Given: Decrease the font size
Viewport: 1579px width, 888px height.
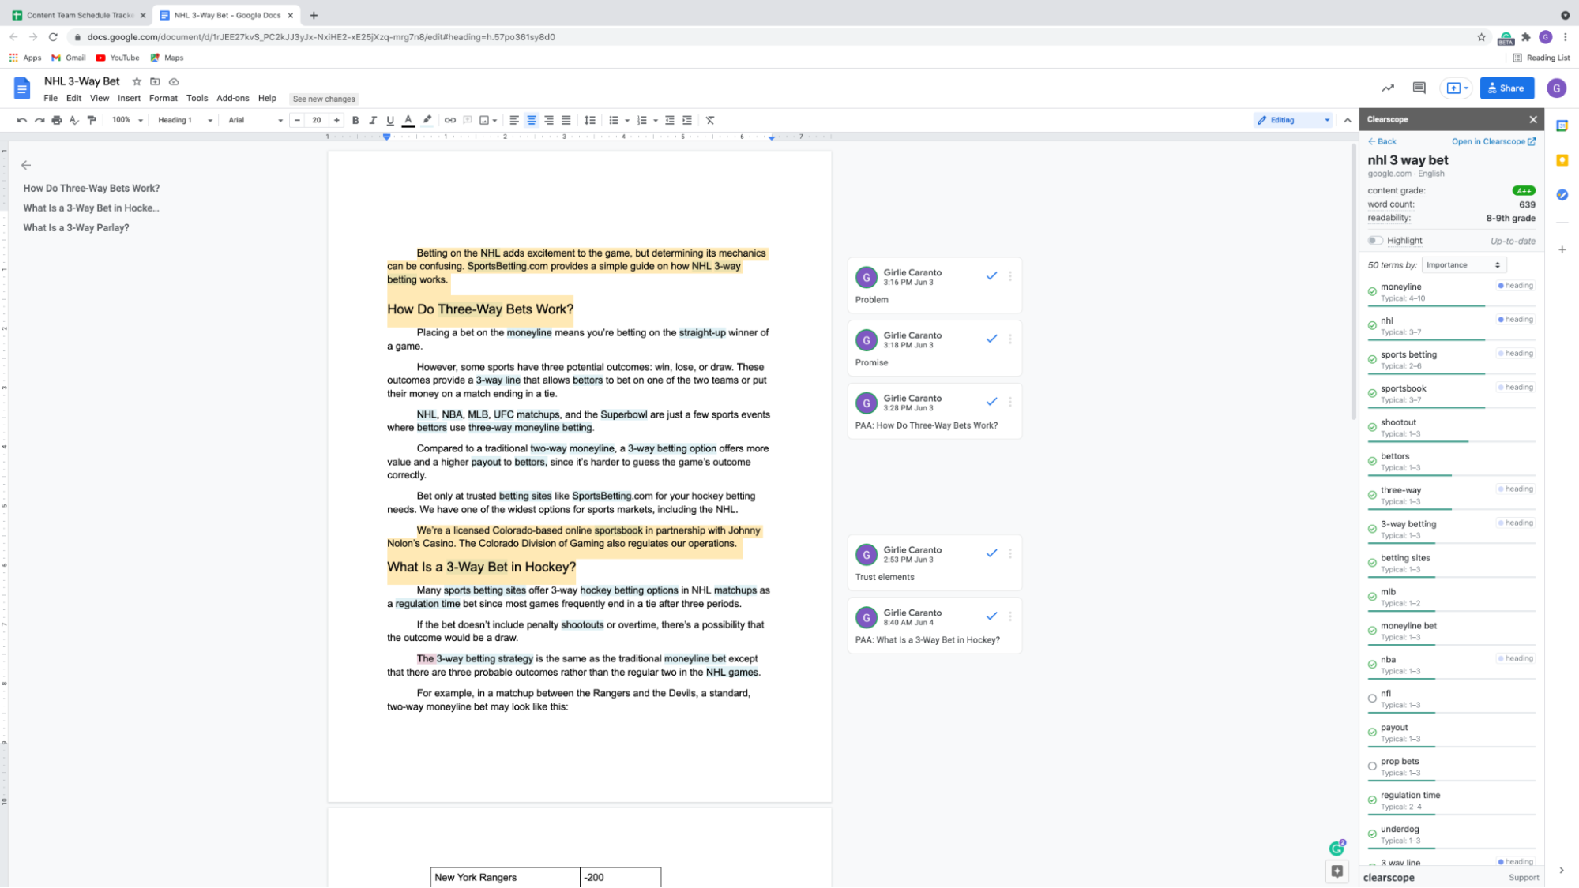Looking at the screenshot, I should point(297,120).
